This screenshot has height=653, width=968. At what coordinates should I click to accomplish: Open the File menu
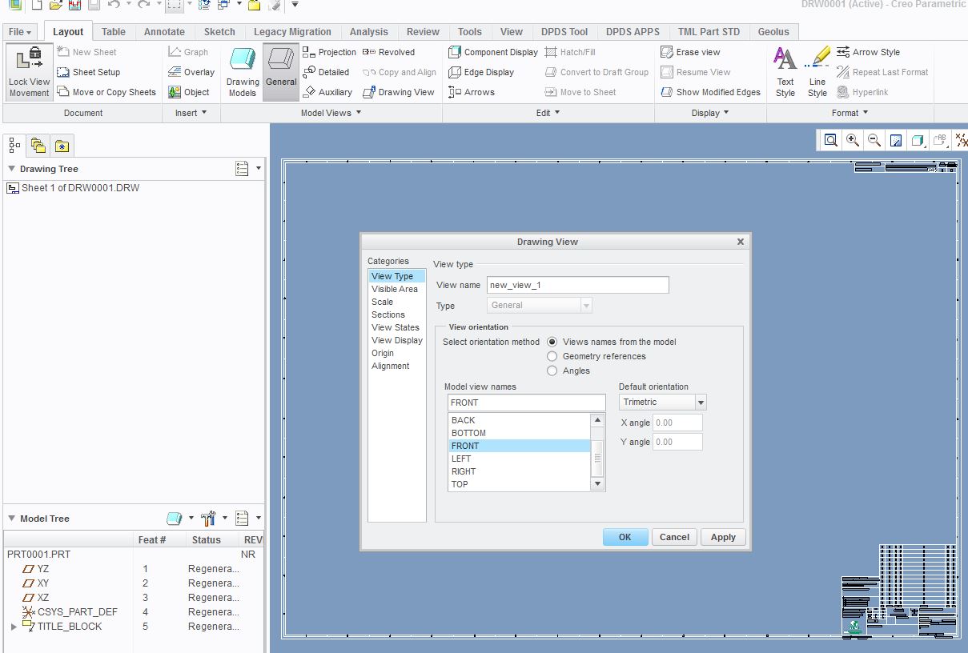[21, 32]
